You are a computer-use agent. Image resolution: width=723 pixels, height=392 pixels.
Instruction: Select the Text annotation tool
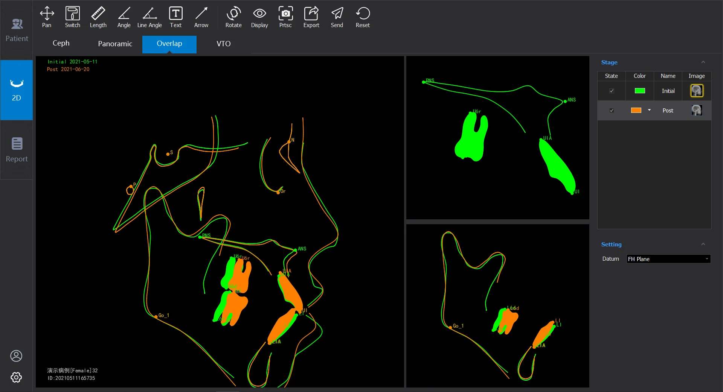(175, 17)
